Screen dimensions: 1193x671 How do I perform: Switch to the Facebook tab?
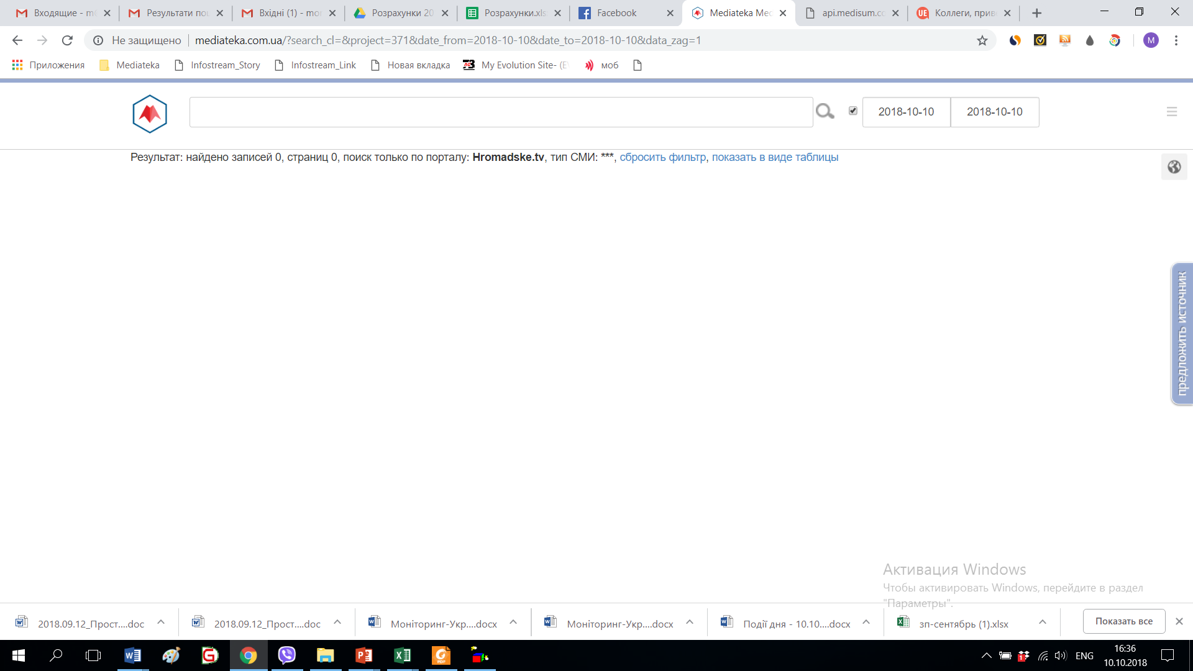pos(616,13)
